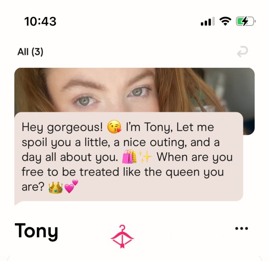
Task: Tap the cellular signal bars icon
Action: pyautogui.click(x=208, y=21)
